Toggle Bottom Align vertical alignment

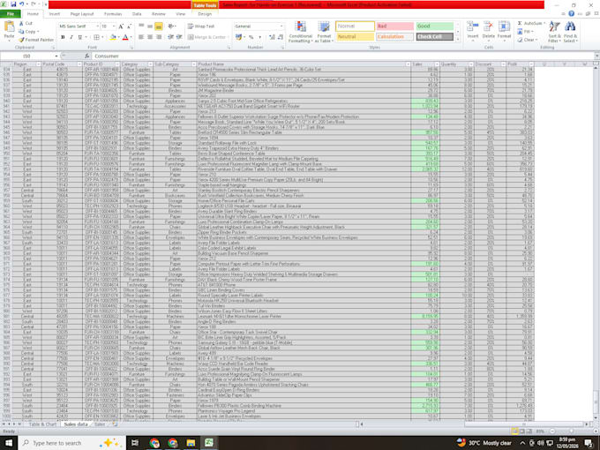pyautogui.click(x=159, y=26)
